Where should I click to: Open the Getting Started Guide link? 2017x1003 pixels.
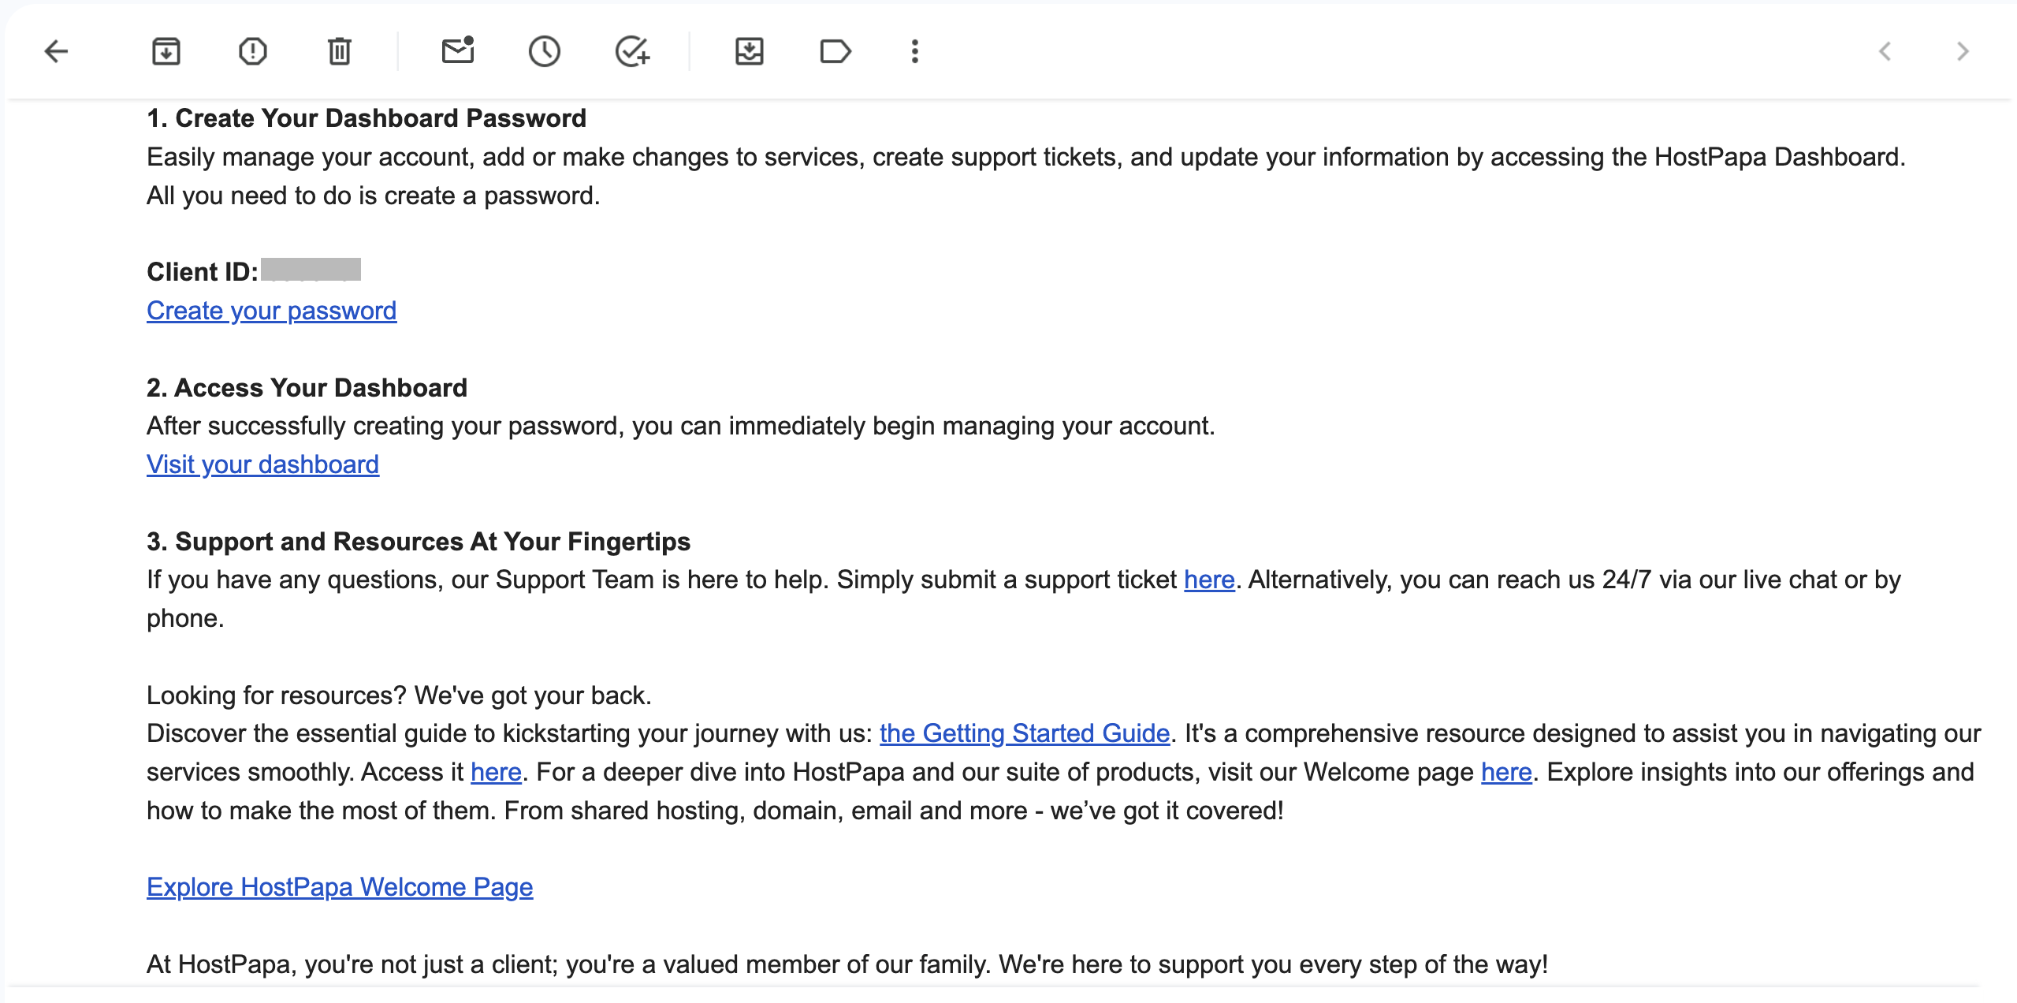click(x=1025, y=733)
